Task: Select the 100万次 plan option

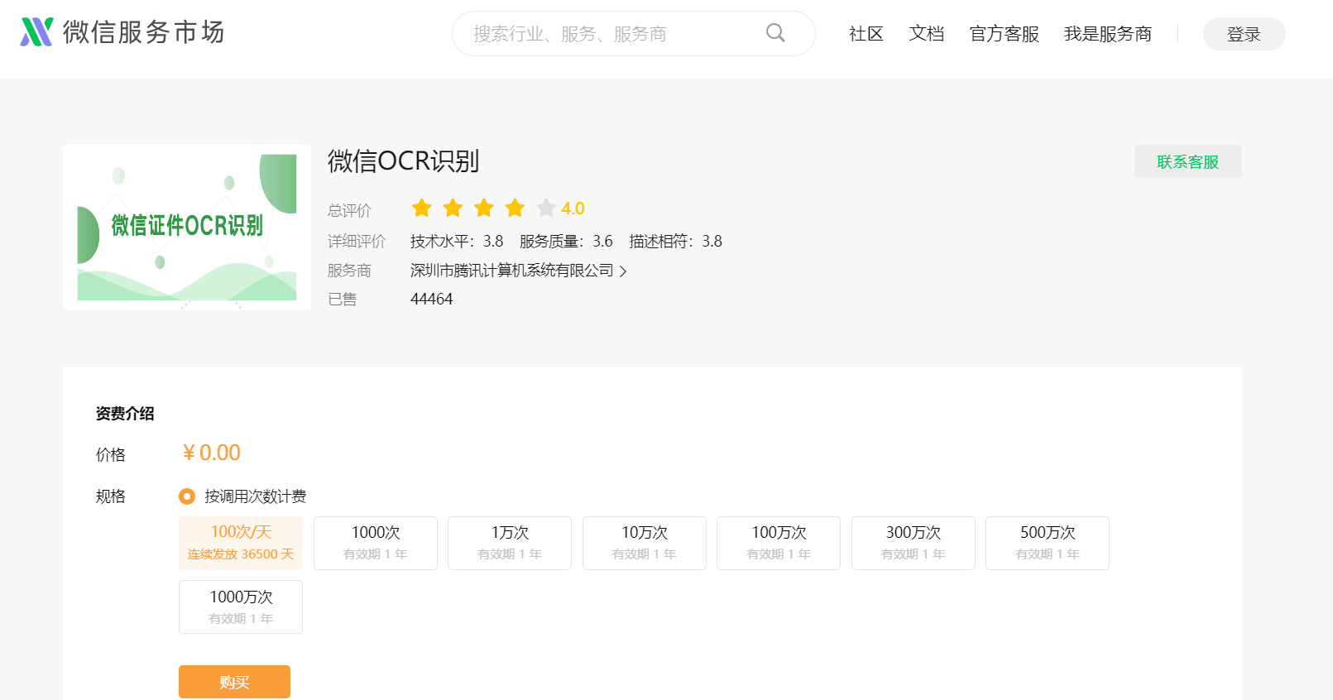Action: [x=779, y=543]
